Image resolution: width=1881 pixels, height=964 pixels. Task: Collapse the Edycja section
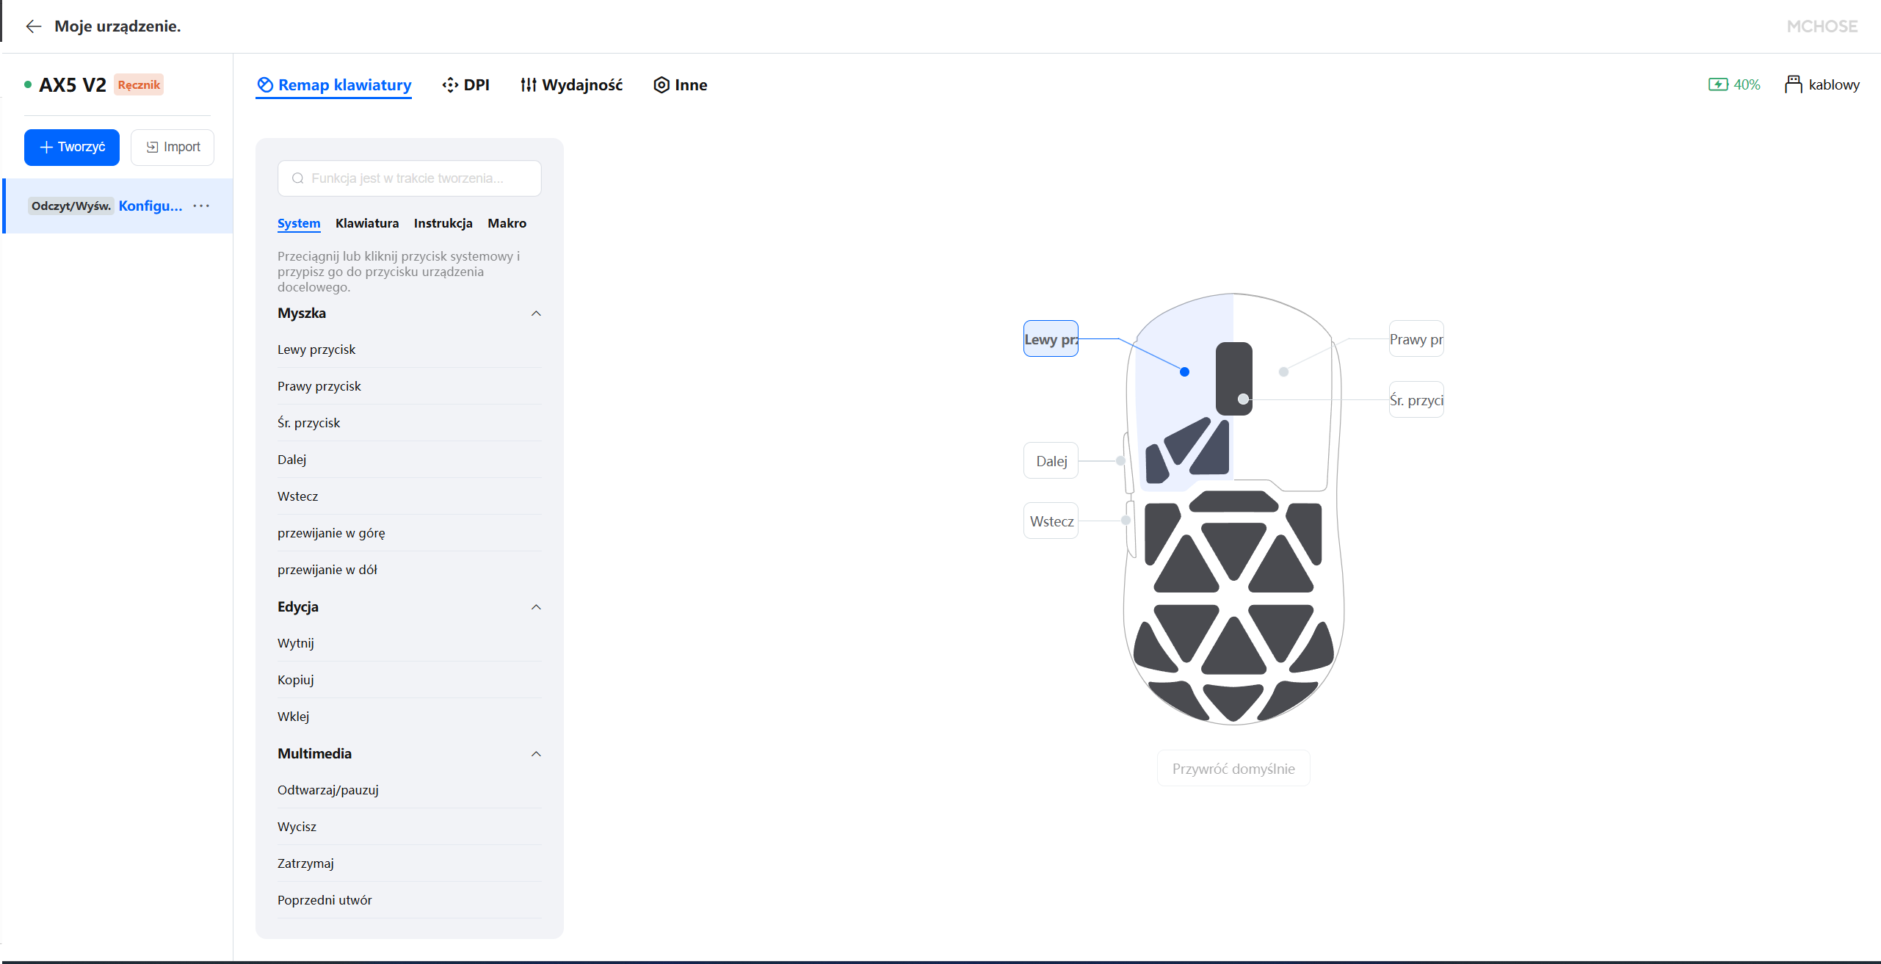point(536,607)
